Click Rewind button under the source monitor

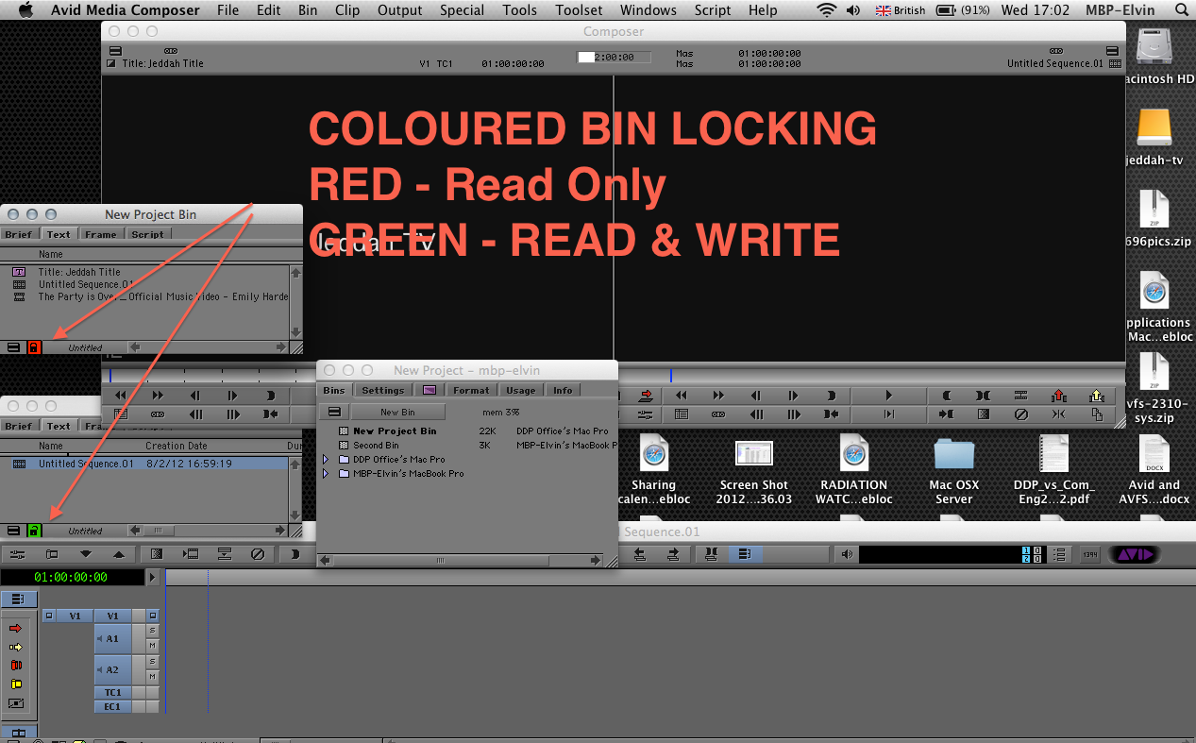pyautogui.click(x=120, y=396)
